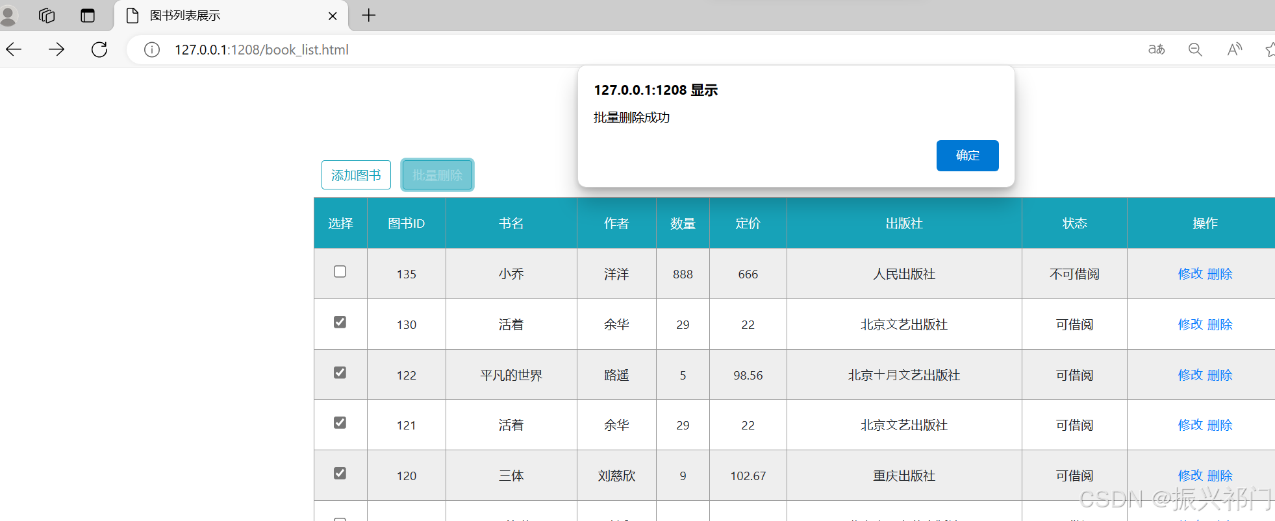Open the translate page icon

coord(1156,49)
